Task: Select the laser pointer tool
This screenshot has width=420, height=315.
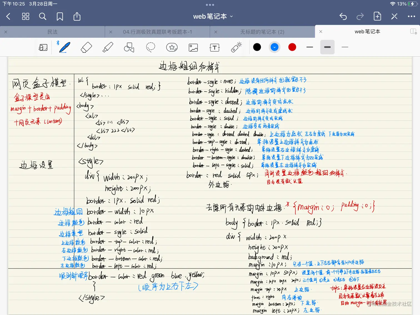Action: [x=236, y=47]
